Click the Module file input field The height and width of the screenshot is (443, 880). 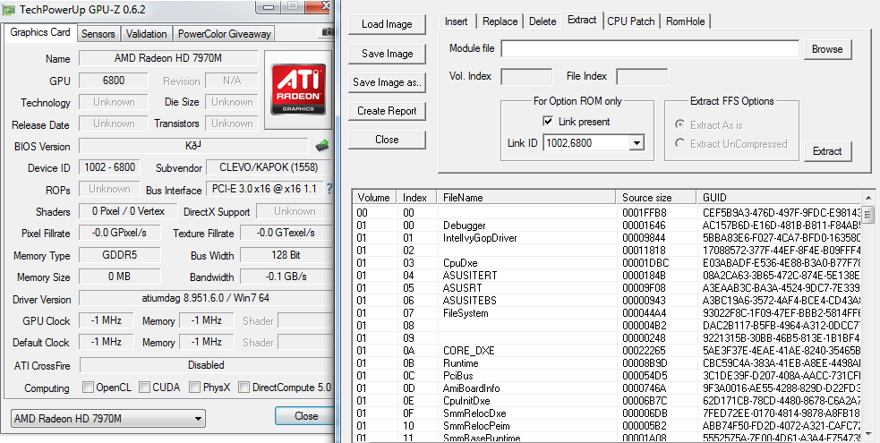click(x=650, y=49)
